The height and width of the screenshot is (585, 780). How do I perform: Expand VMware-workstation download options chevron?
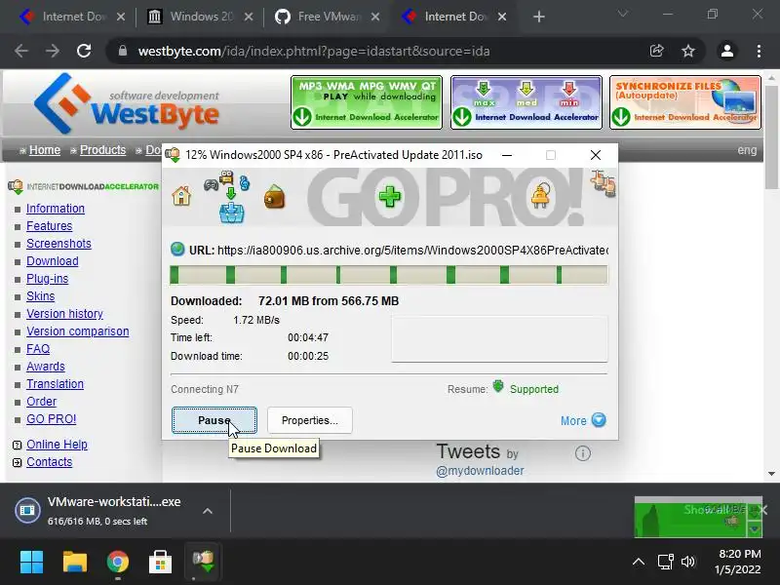(208, 511)
